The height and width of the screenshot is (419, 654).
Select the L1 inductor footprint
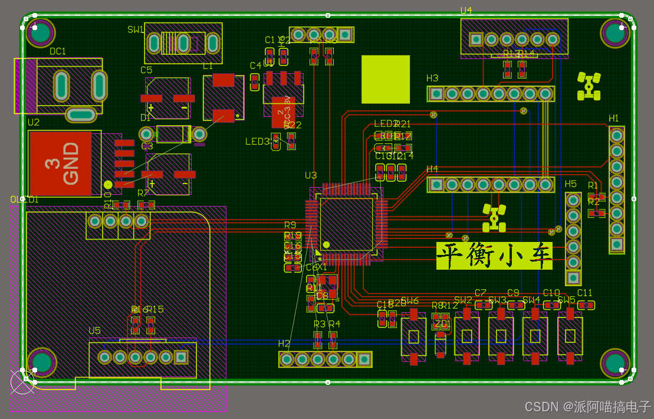click(x=224, y=97)
